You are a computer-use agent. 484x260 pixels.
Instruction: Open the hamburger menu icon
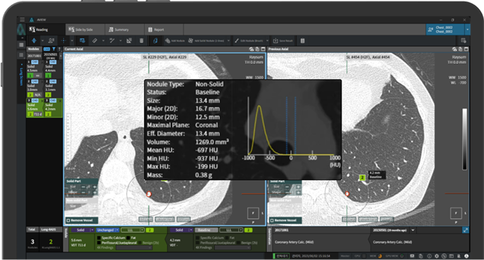click(22, 19)
